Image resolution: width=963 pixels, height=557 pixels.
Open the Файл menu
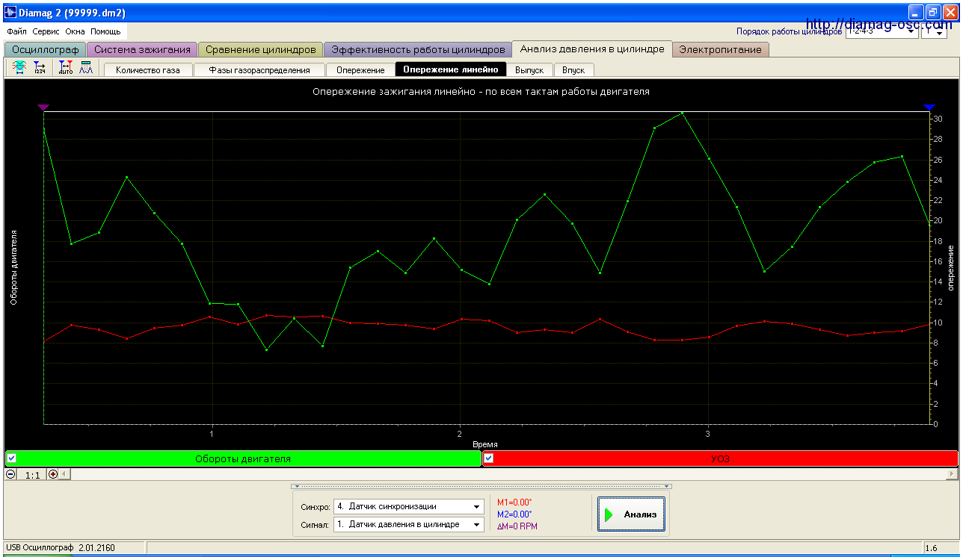(x=16, y=32)
